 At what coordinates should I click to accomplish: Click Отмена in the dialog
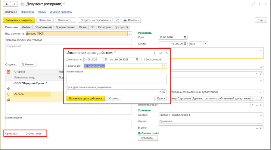(114, 98)
